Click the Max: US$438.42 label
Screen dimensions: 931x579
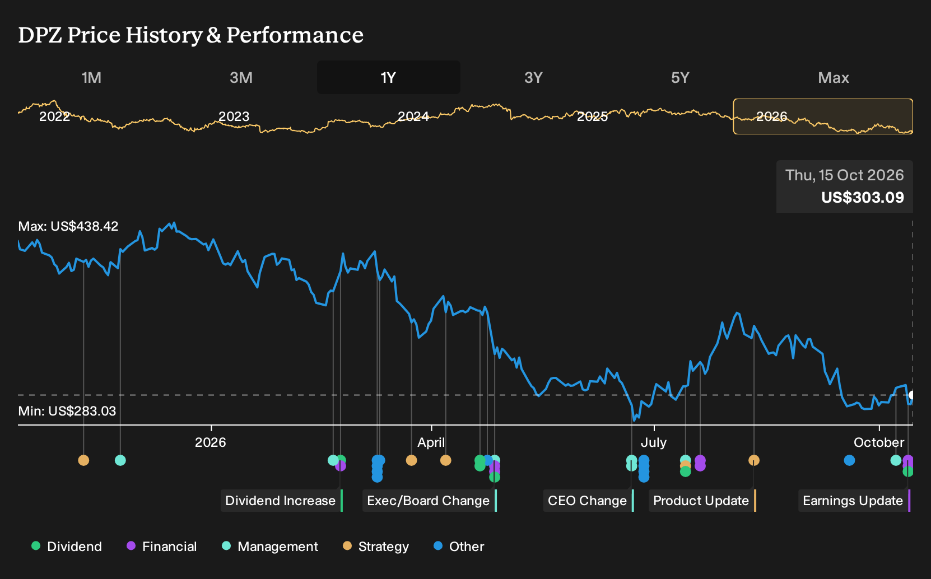point(68,226)
